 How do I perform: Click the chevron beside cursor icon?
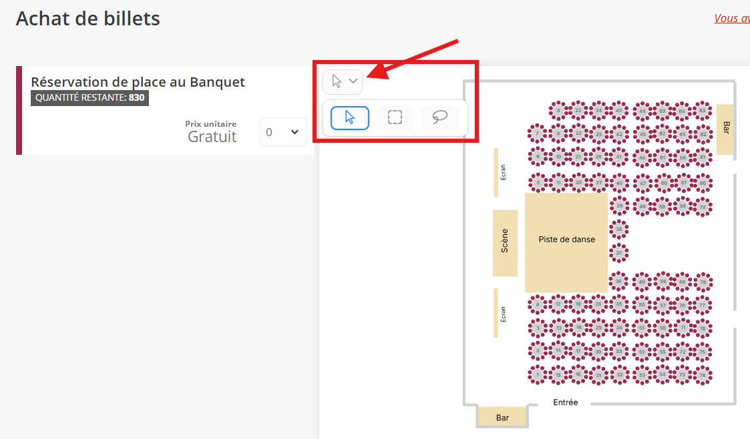click(x=353, y=81)
